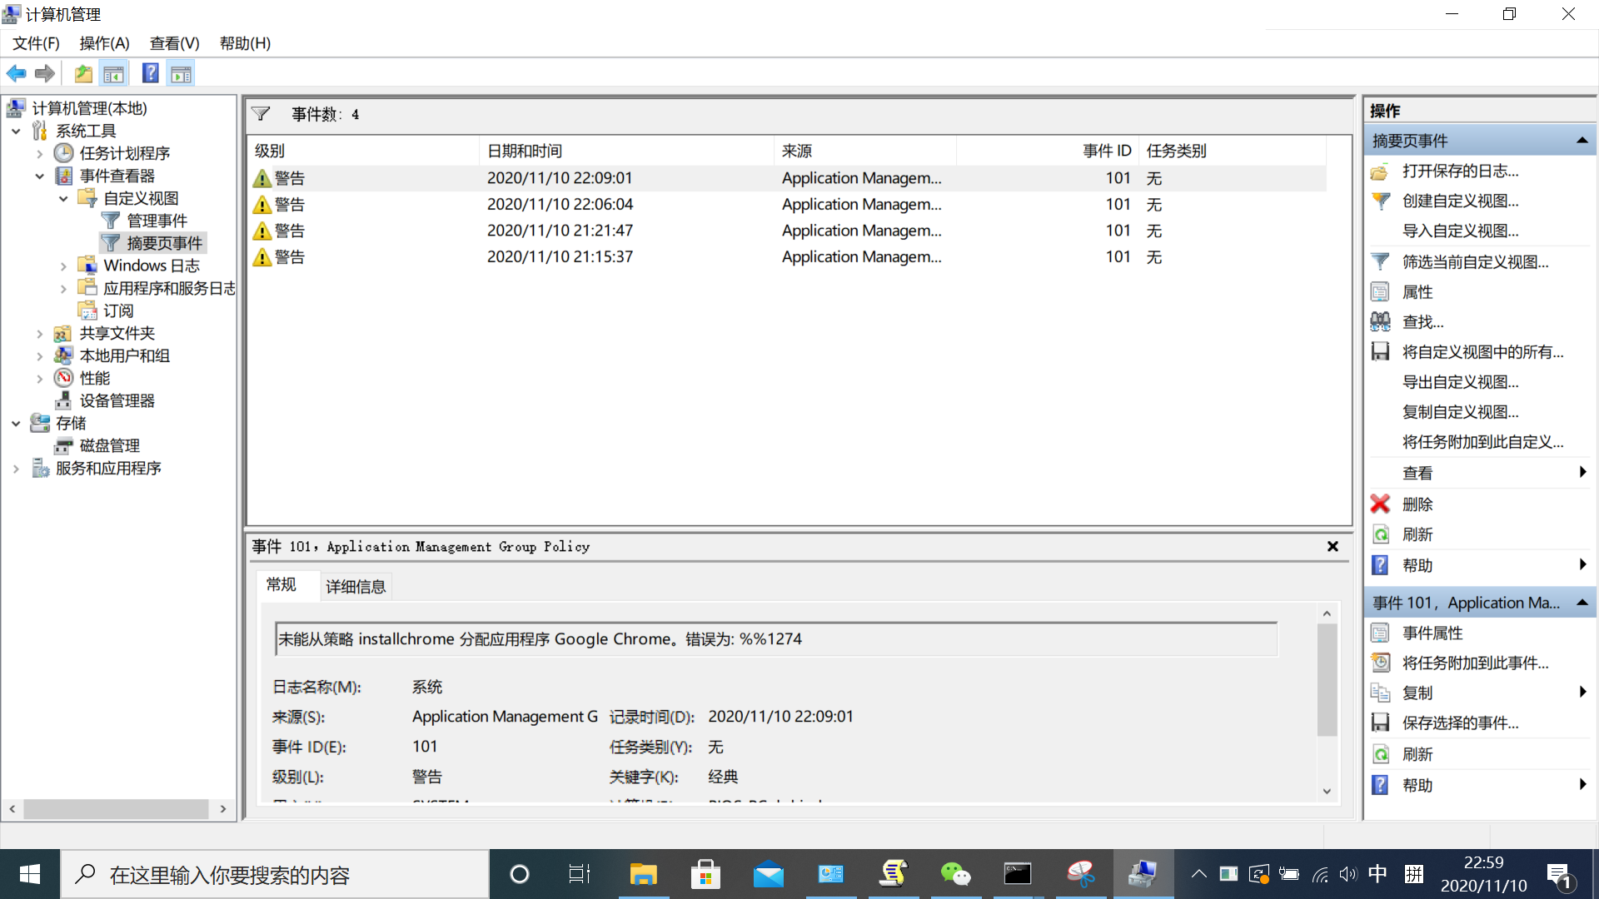Click the 查找 binoculars icon

(1380, 321)
